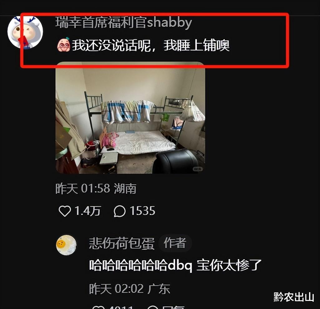
Task: Click the 黔农出山 watermark text
Action: point(294,297)
